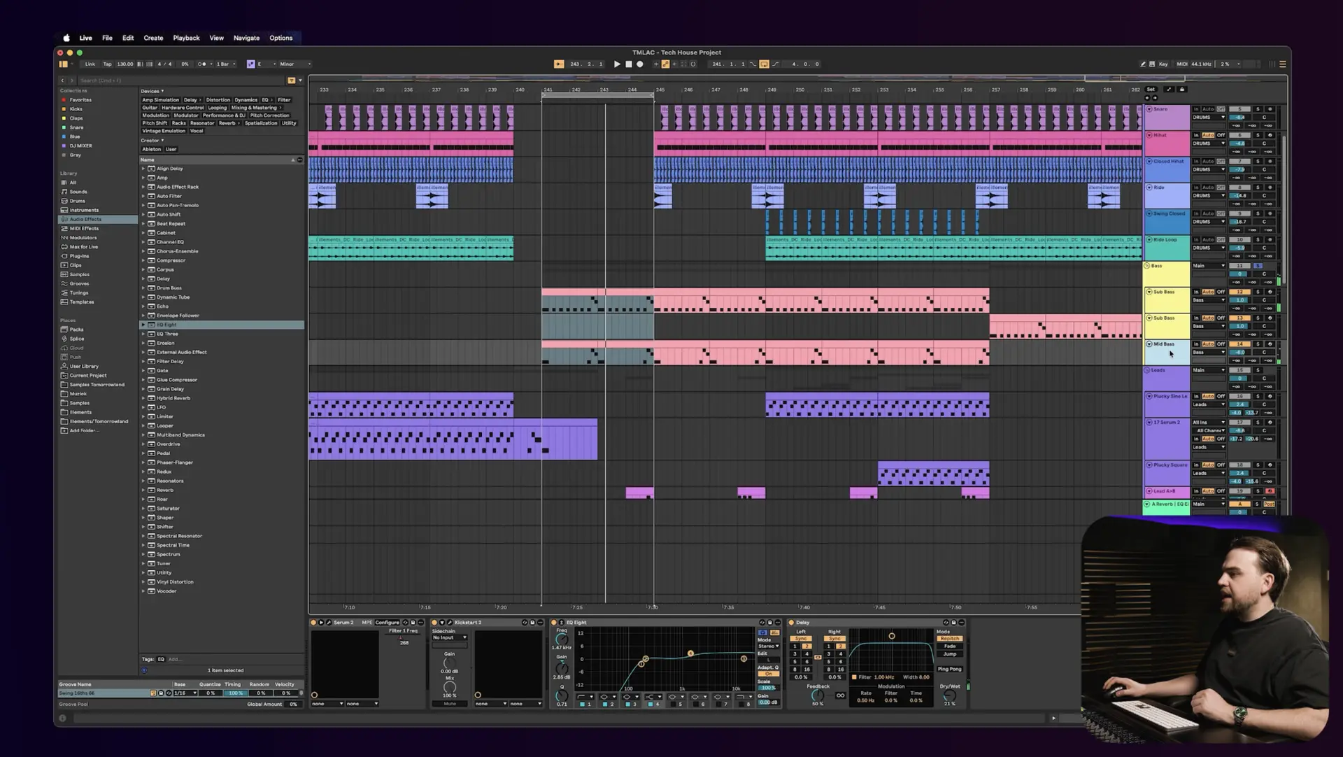This screenshot has height=757, width=1343.
Task: Open the Snare track DRUMS output dropdown
Action: coord(1209,118)
